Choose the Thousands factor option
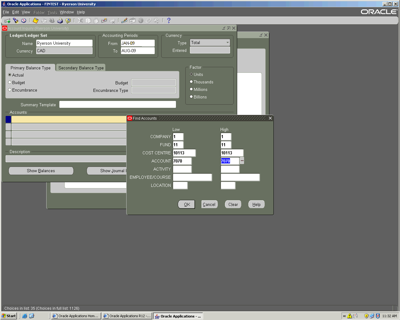Viewport: 400px width, 320px height. point(191,82)
